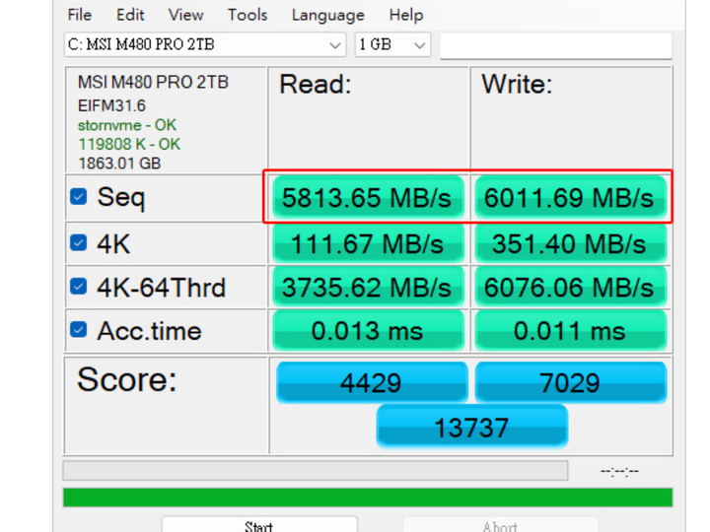This screenshot has width=710, height=532.
Task: Click the write score 7029
Action: (570, 382)
